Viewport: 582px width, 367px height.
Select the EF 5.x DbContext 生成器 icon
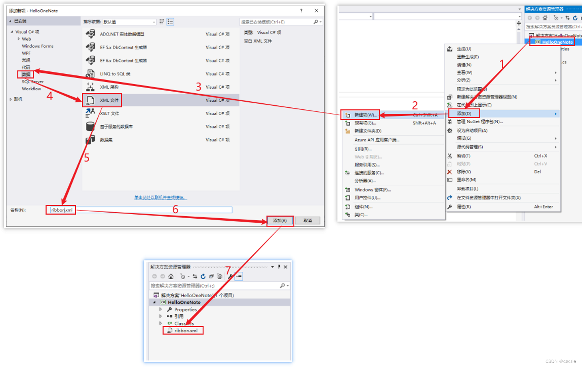point(90,47)
